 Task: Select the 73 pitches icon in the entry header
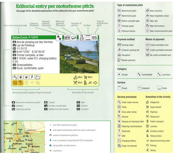(x=82, y=38)
